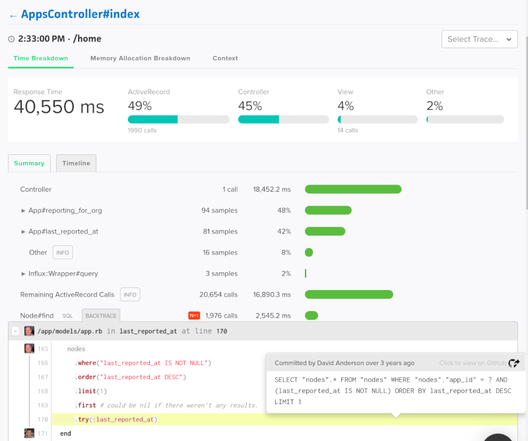Click 'Committed by David Anderson over 3 years ago'
The height and width of the screenshot is (441, 528).
[345, 363]
